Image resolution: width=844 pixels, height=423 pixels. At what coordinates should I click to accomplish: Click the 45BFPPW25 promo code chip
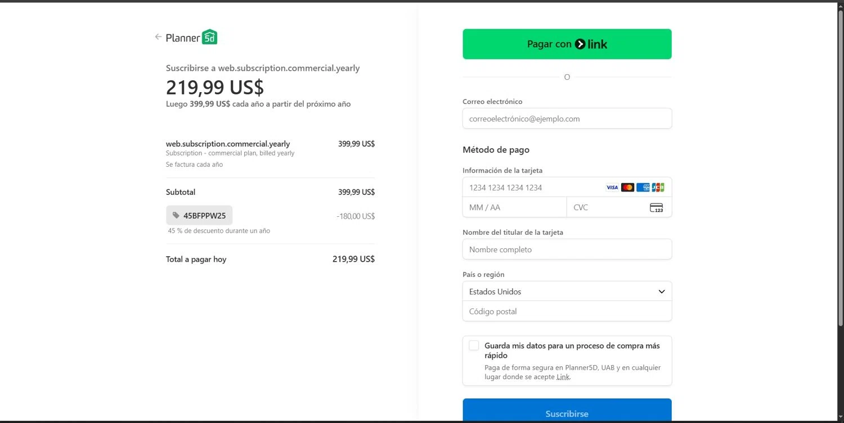click(199, 215)
